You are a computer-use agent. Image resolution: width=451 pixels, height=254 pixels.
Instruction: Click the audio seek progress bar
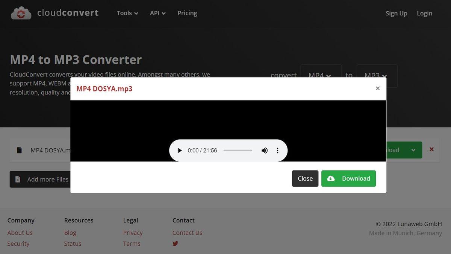pos(238,151)
